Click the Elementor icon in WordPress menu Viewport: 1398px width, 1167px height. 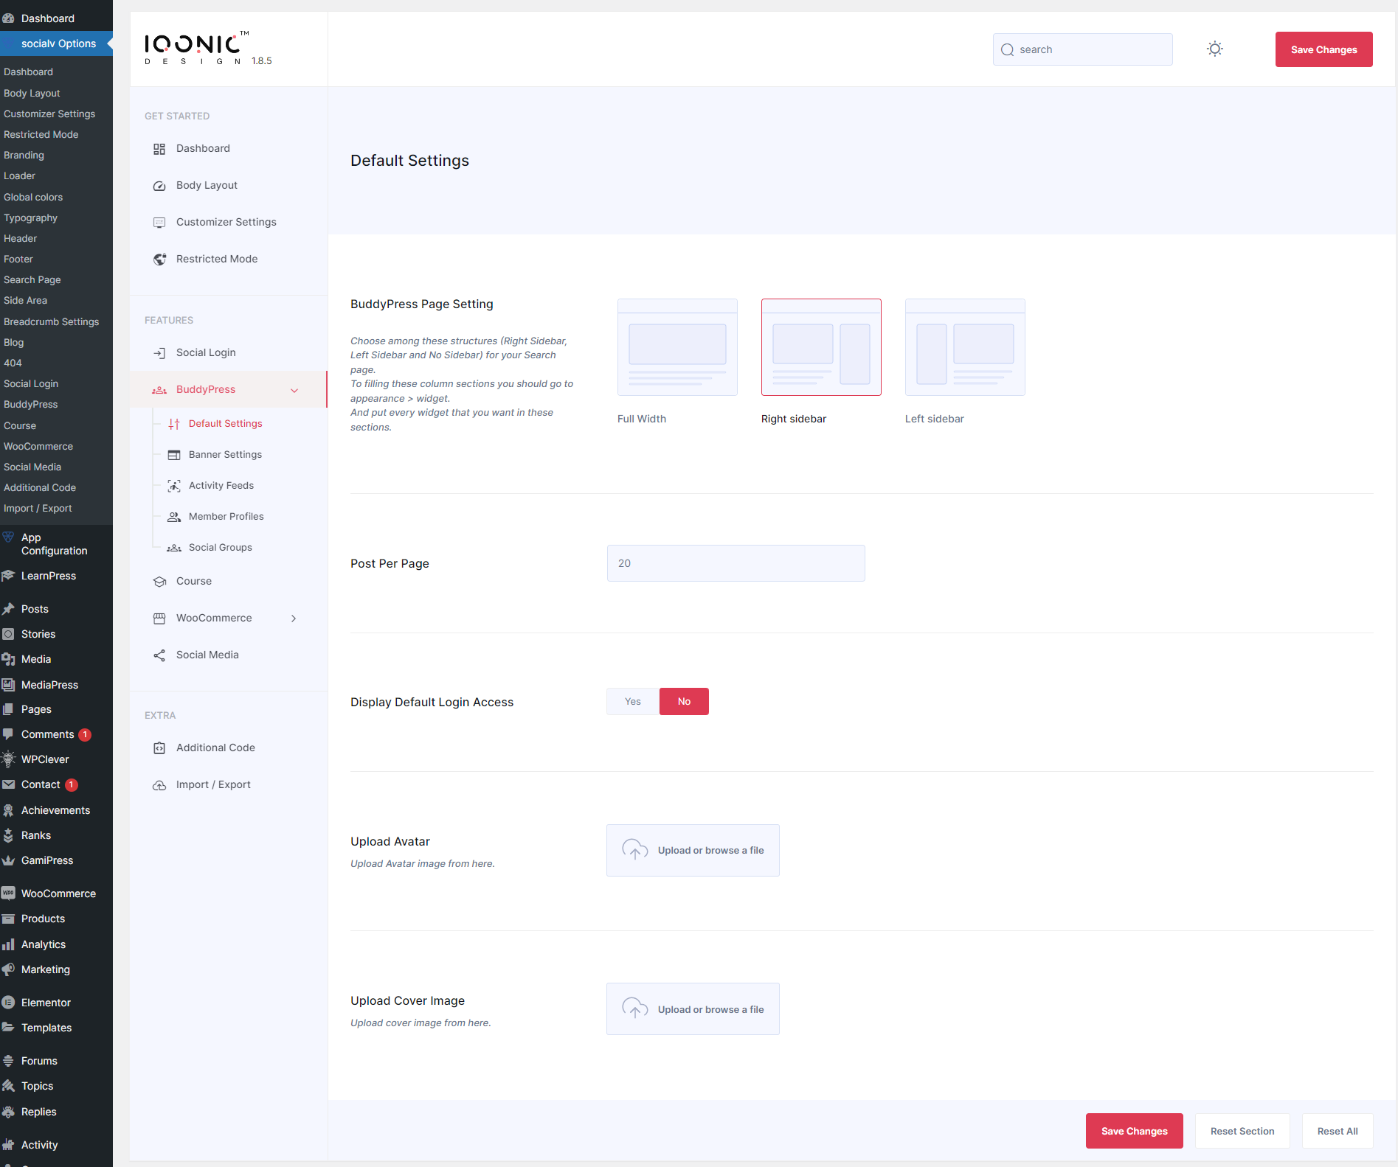point(9,1003)
